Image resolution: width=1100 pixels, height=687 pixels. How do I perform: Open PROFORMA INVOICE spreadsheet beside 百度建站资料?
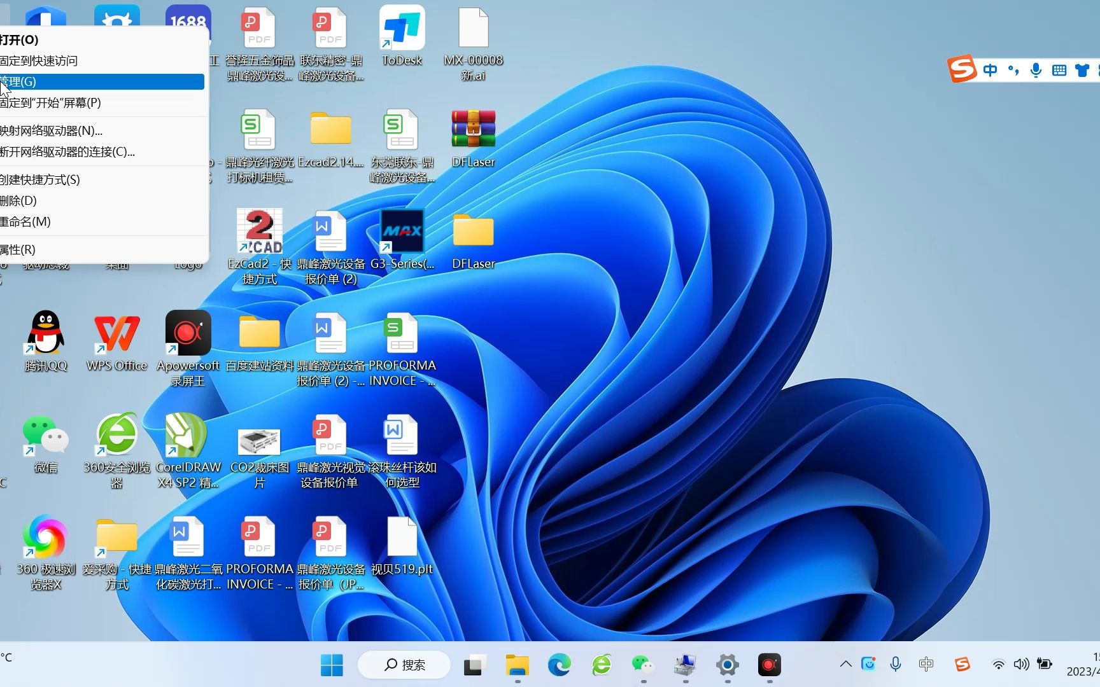point(401,333)
